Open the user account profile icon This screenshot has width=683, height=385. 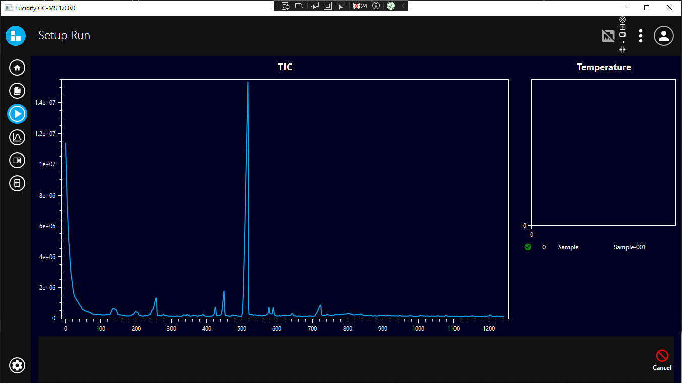(x=664, y=36)
